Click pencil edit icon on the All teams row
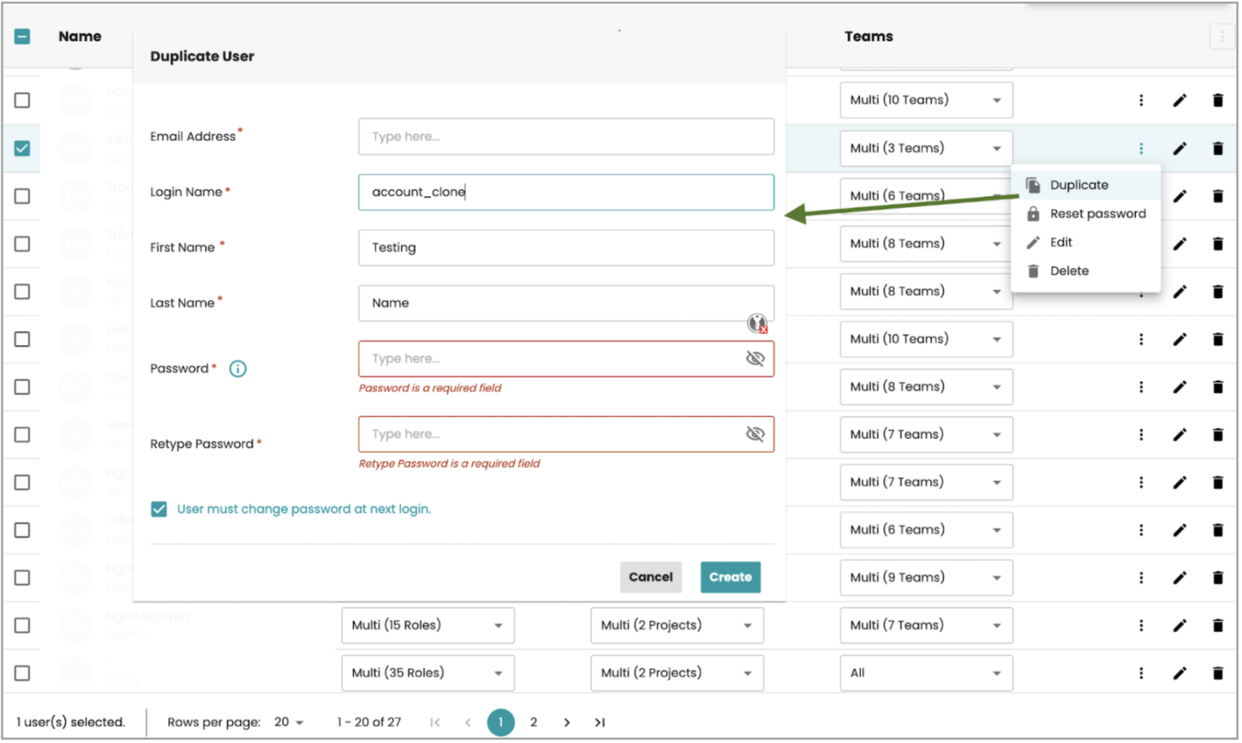 point(1179,673)
